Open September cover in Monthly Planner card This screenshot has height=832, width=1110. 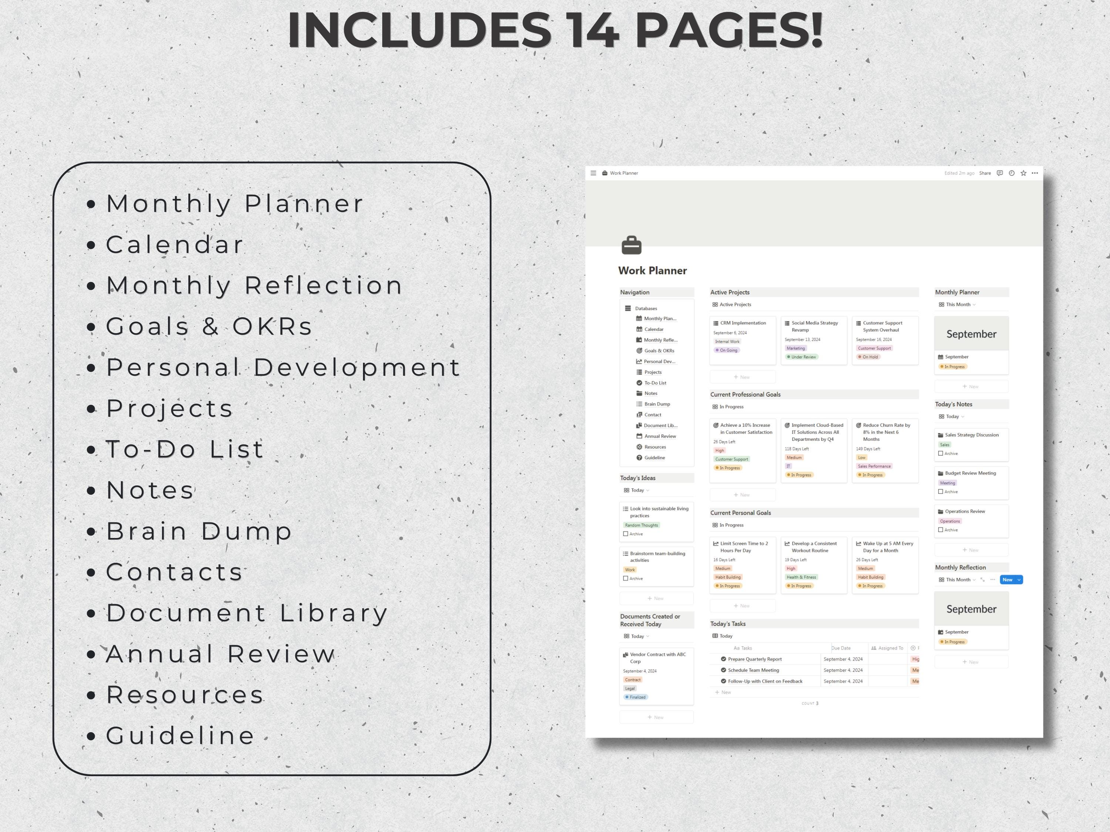[972, 334]
